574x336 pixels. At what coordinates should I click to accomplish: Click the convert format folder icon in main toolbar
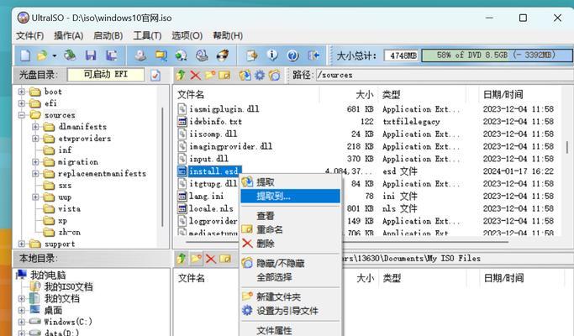(x=161, y=55)
